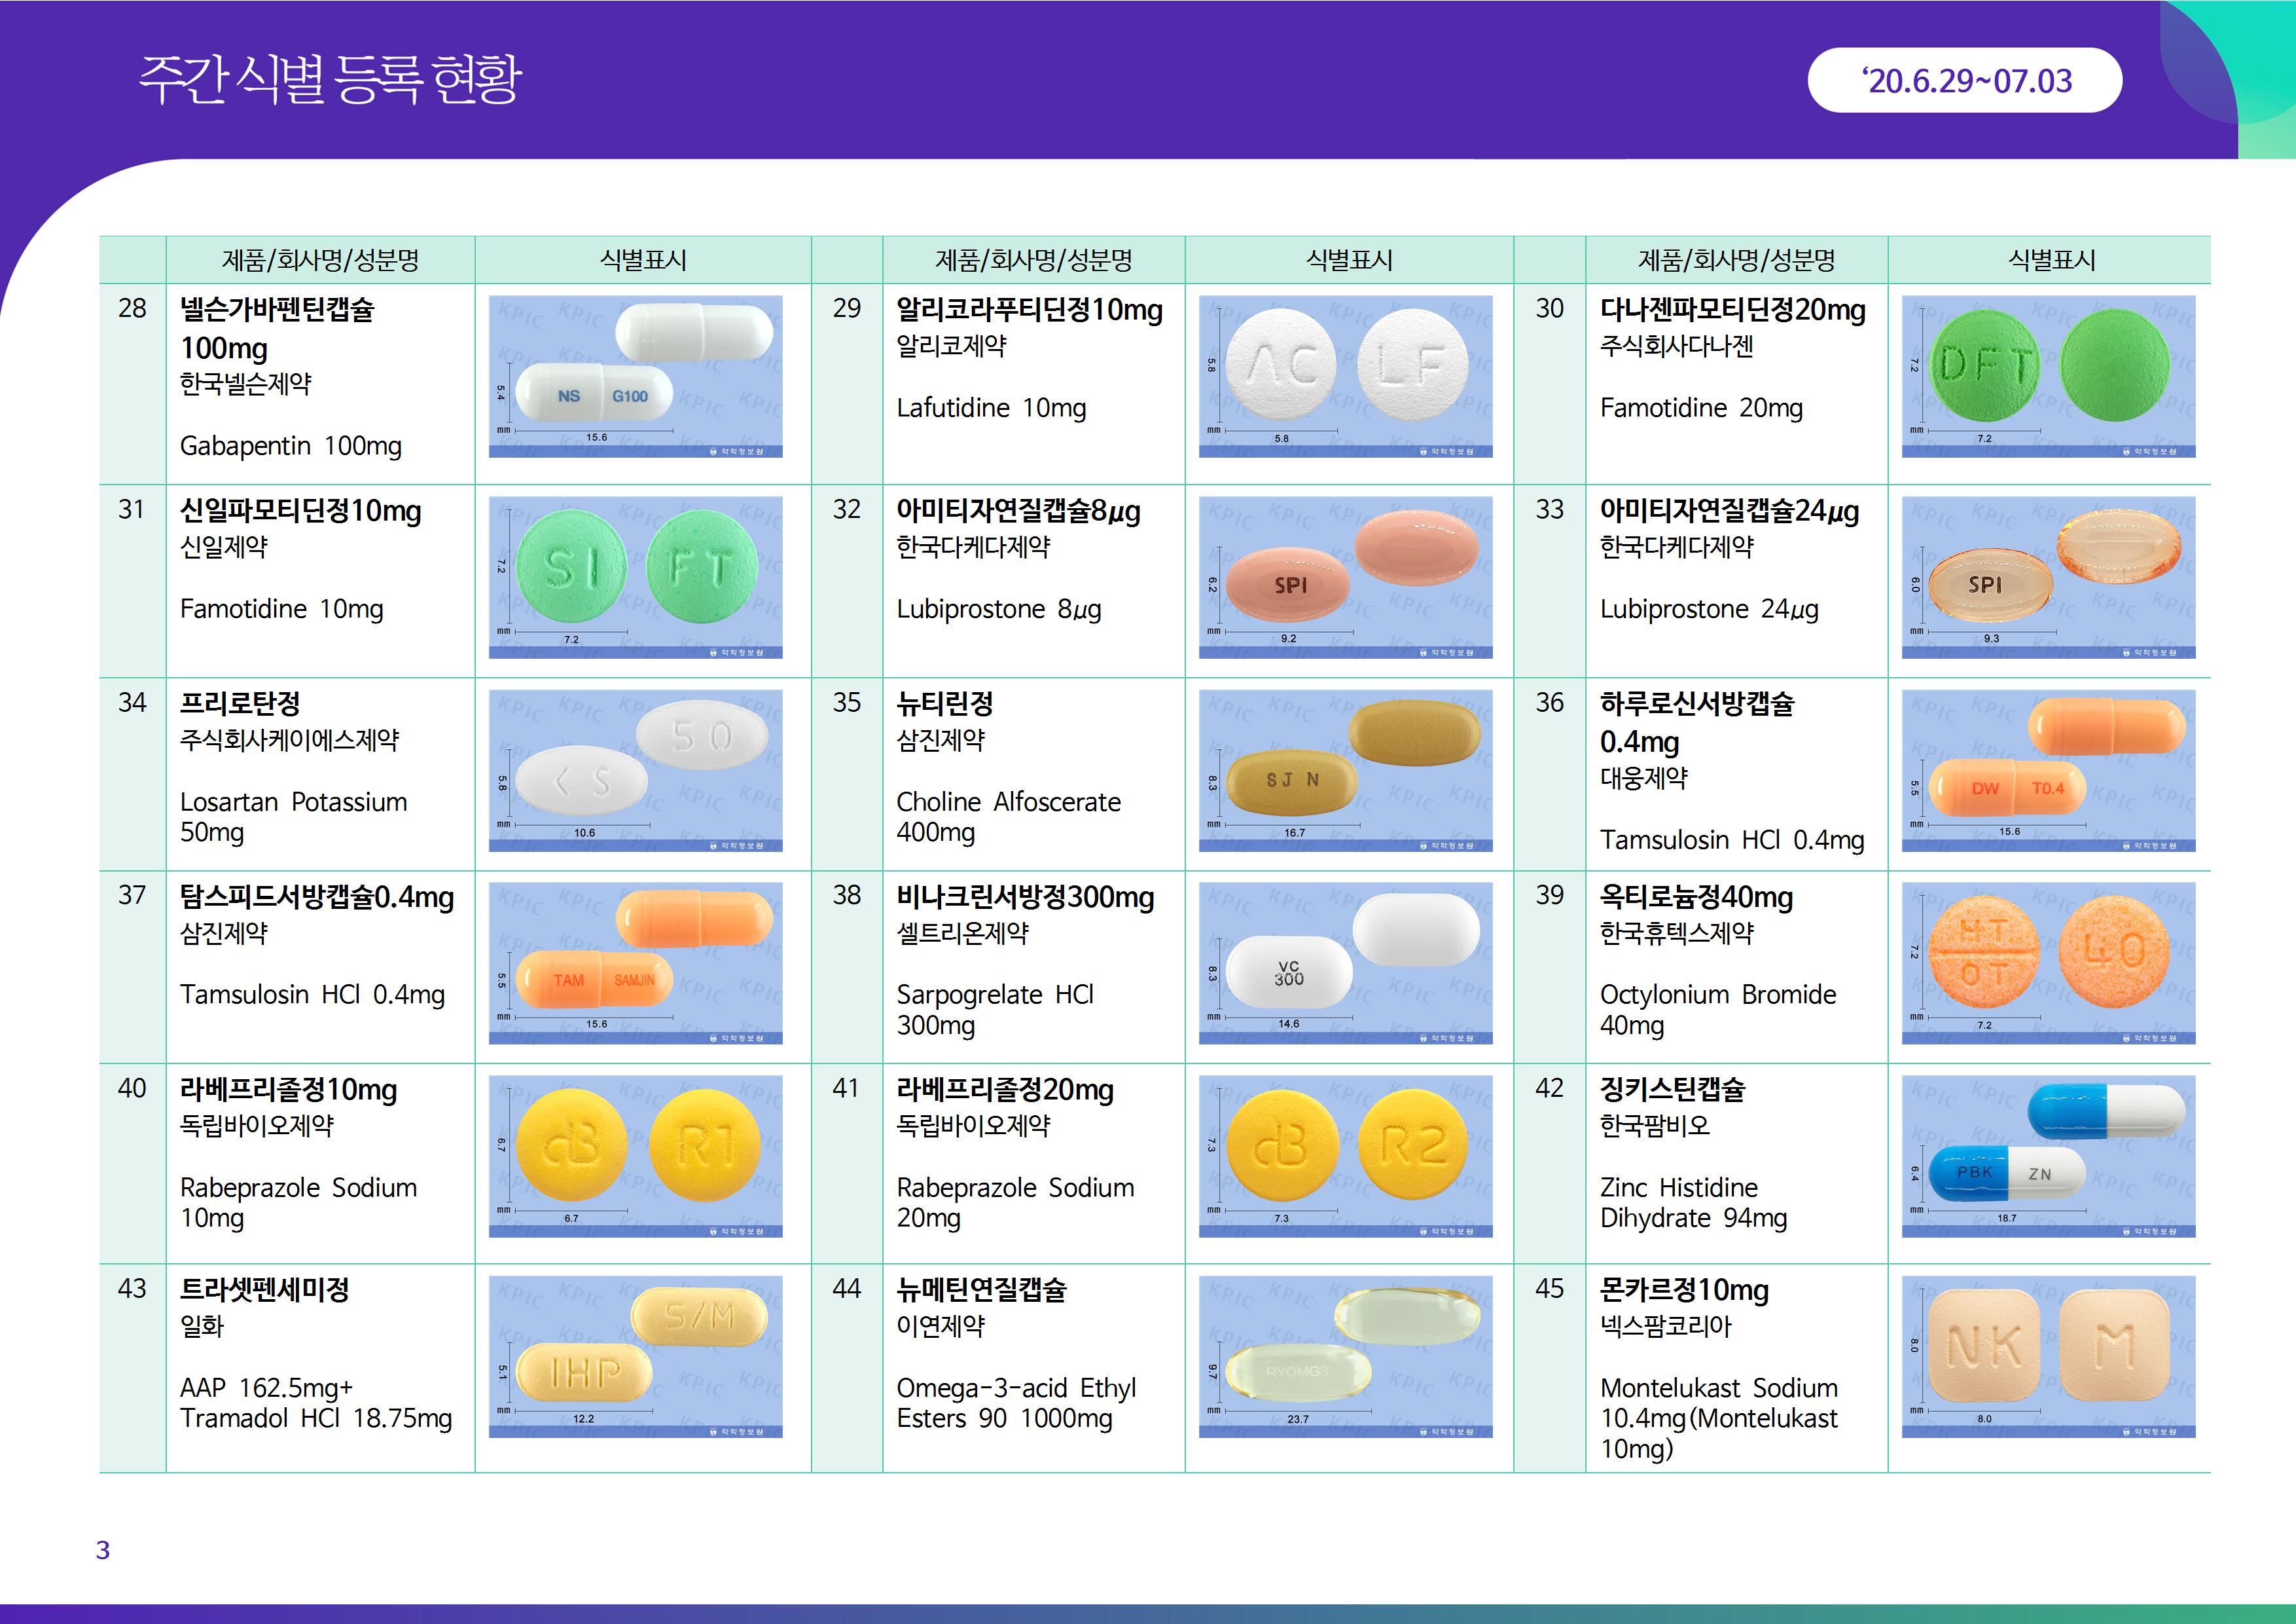Click the AC LF white tablet image
Viewport: 2296px width, 1624px height.
pos(1345,377)
